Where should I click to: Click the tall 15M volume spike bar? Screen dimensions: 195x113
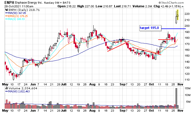(x=176, y=98)
